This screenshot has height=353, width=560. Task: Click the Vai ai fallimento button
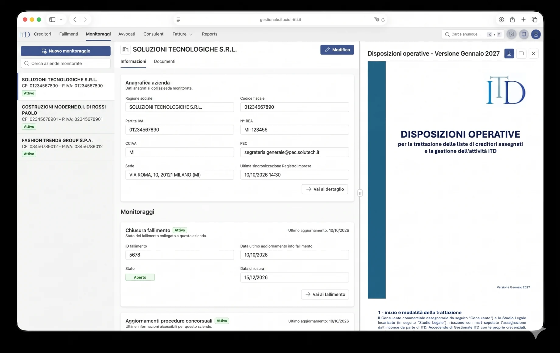pos(325,294)
